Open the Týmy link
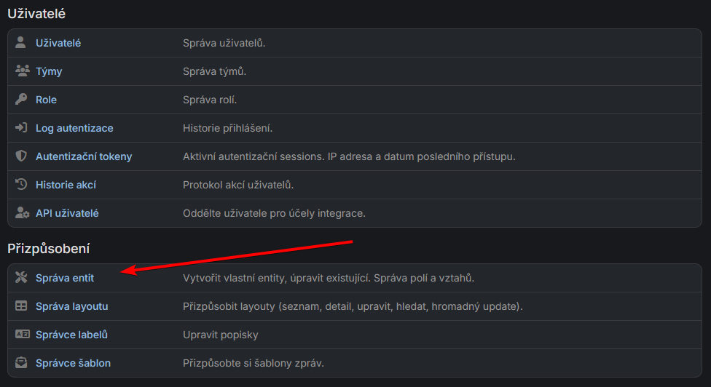The width and height of the screenshot is (711, 387). point(49,71)
